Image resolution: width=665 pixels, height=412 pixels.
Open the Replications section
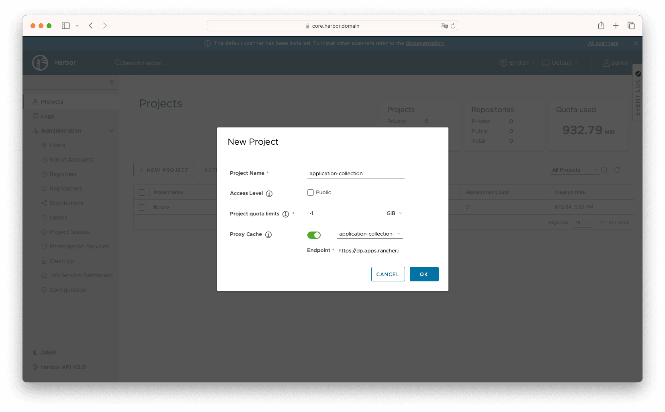66,189
